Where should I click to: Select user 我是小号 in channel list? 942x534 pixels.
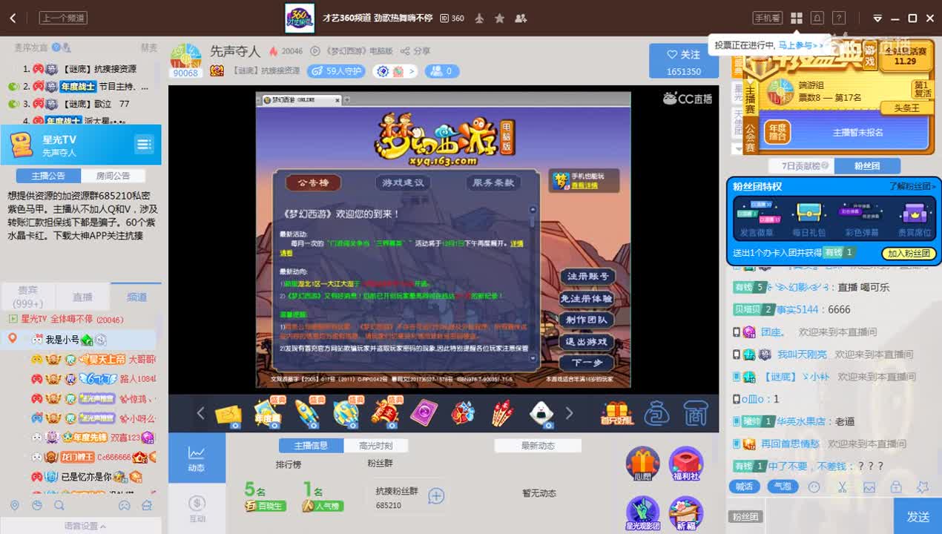[x=62, y=340]
